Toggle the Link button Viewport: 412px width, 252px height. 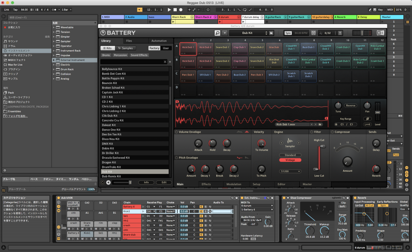pos(6,10)
